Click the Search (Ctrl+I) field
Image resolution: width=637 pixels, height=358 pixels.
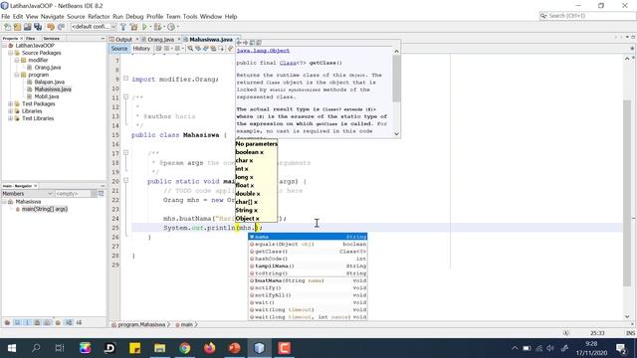click(587, 16)
